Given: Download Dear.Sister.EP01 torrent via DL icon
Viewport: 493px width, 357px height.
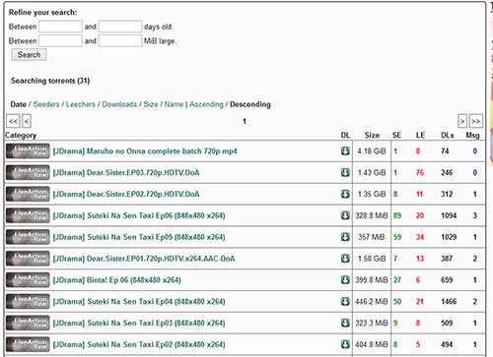Looking at the screenshot, I should coord(345,259).
